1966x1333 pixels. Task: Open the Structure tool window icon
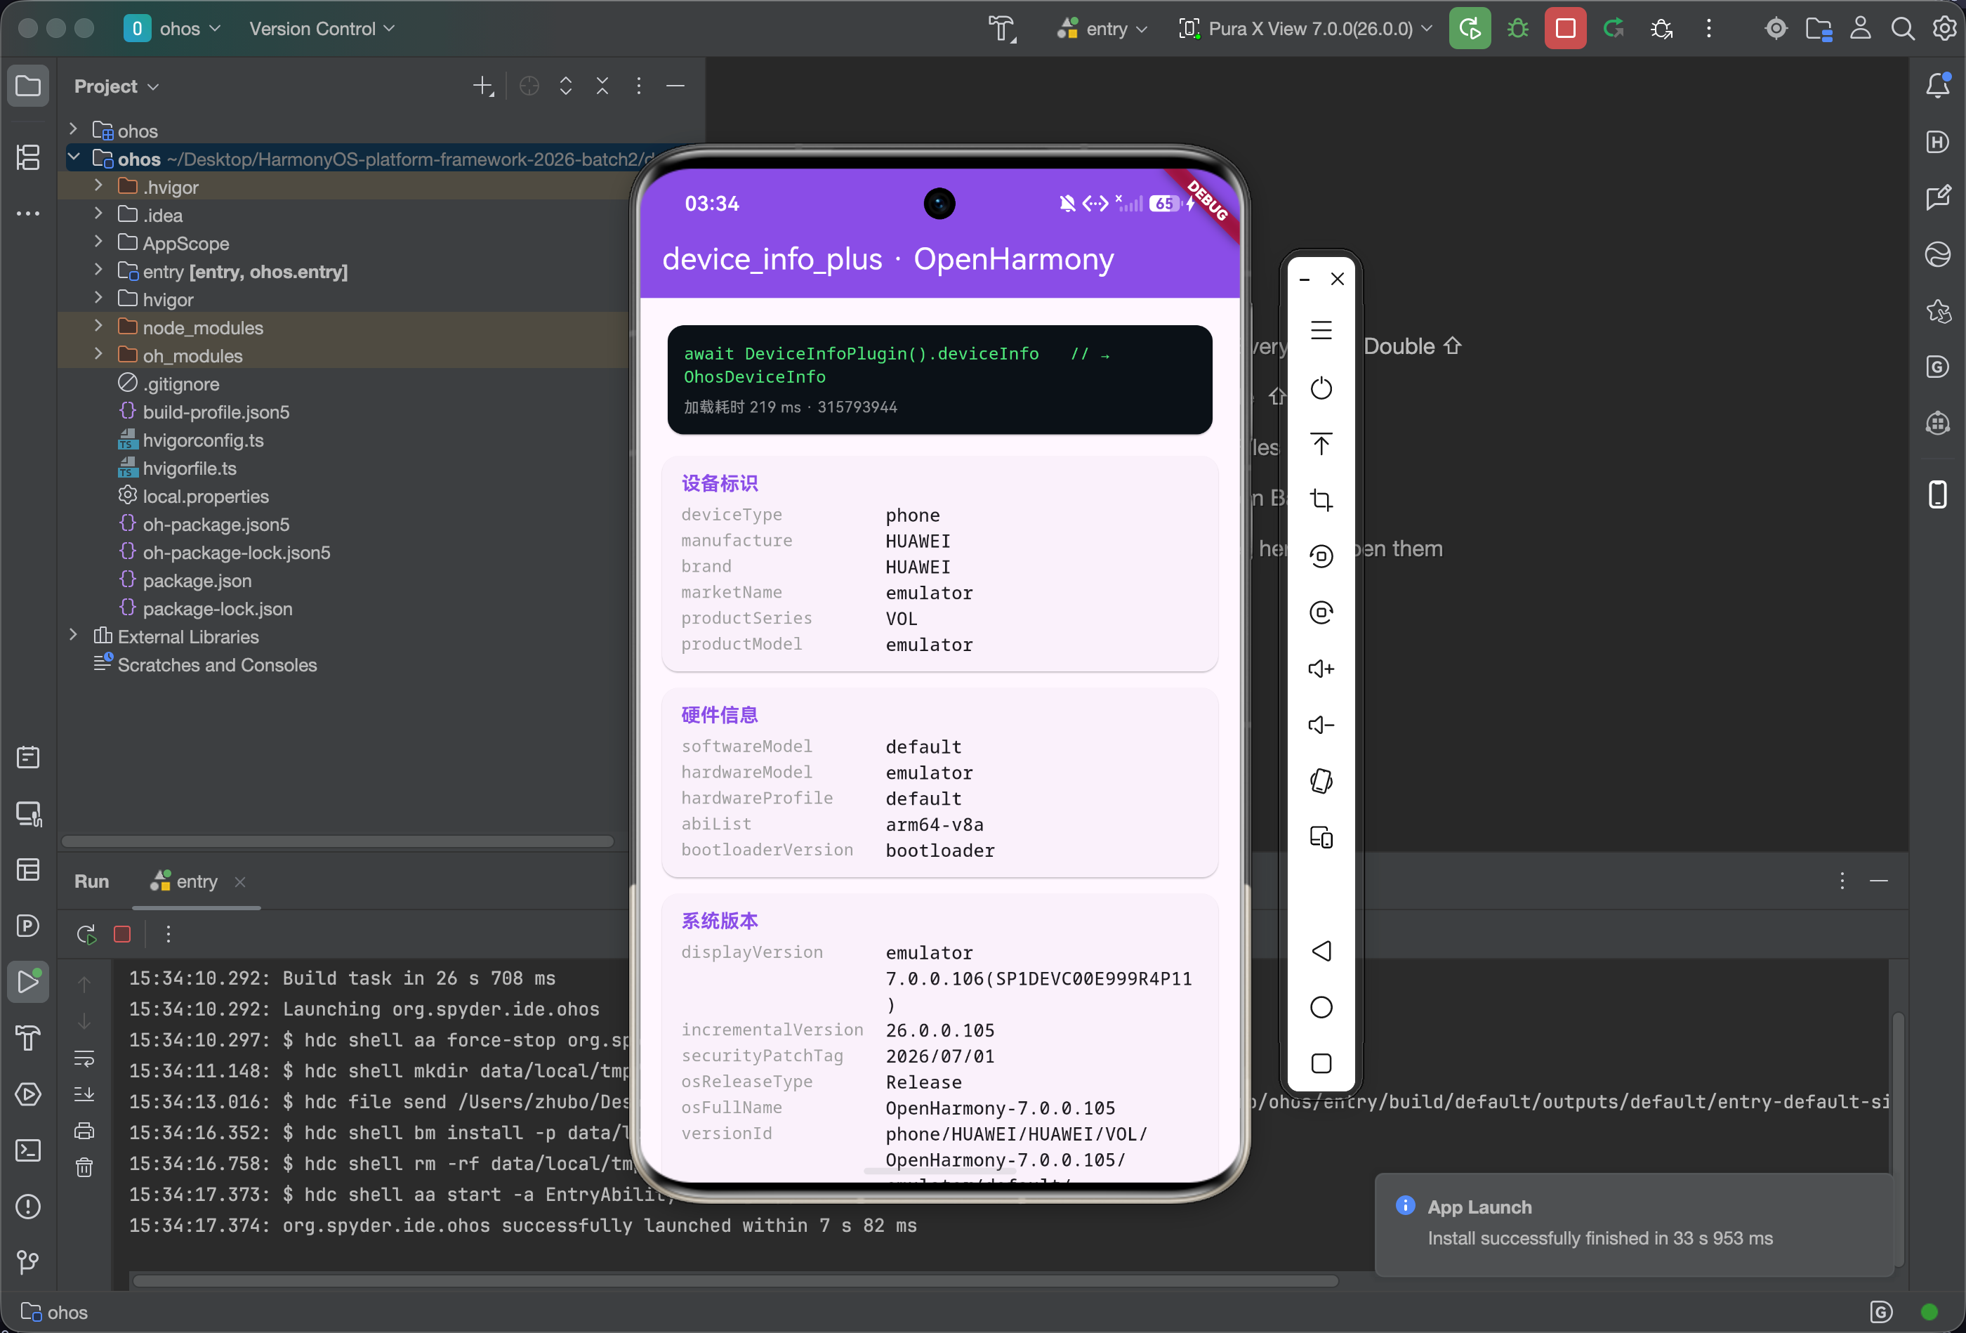tap(28, 157)
